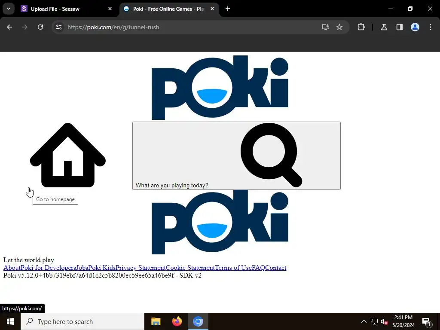The height and width of the screenshot is (330, 440).
Task: Open the About link
Action: (x=12, y=268)
